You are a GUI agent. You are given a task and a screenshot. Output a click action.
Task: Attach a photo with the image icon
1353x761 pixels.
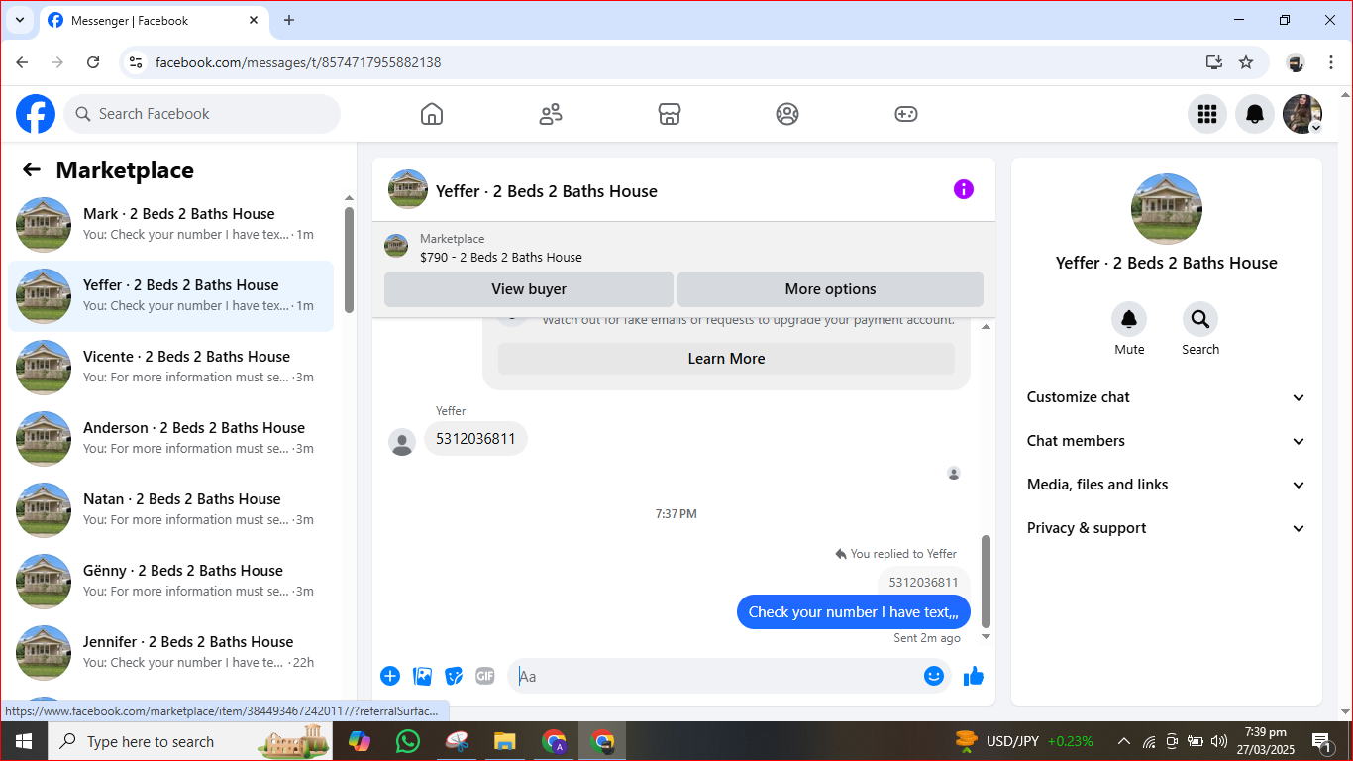click(422, 676)
